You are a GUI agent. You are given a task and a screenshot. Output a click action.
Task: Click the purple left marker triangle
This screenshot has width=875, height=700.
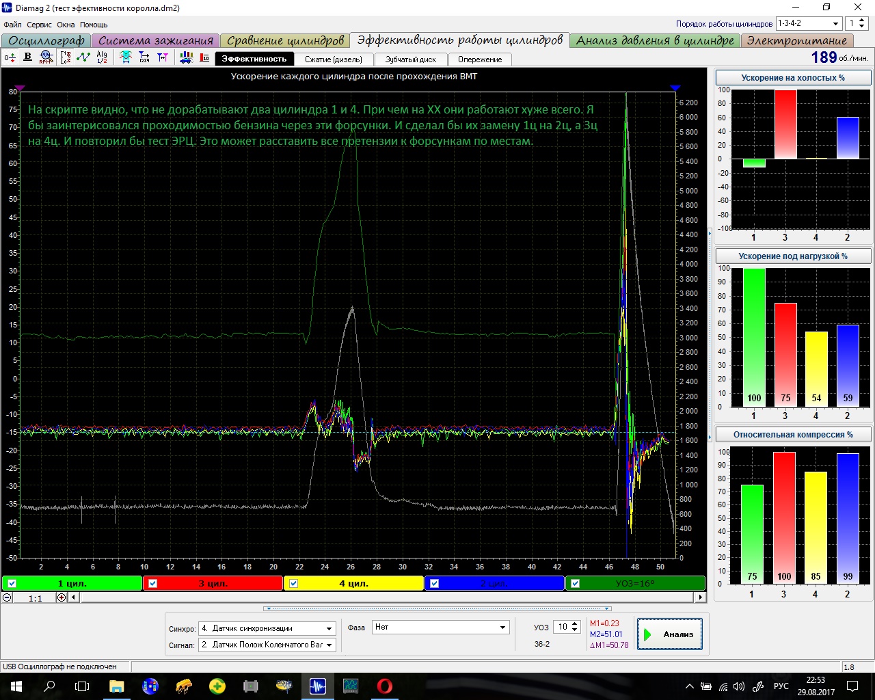tap(20, 88)
